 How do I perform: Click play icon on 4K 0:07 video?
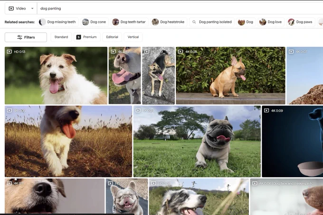click(x=291, y=52)
